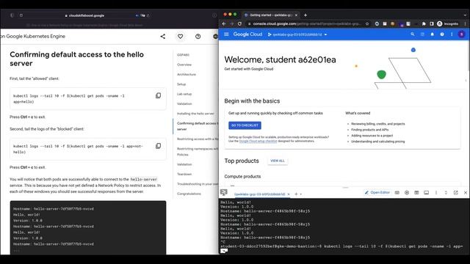Copy the app=not-hello kubectl logs command
The width and height of the screenshot is (470, 264).
tap(159, 146)
